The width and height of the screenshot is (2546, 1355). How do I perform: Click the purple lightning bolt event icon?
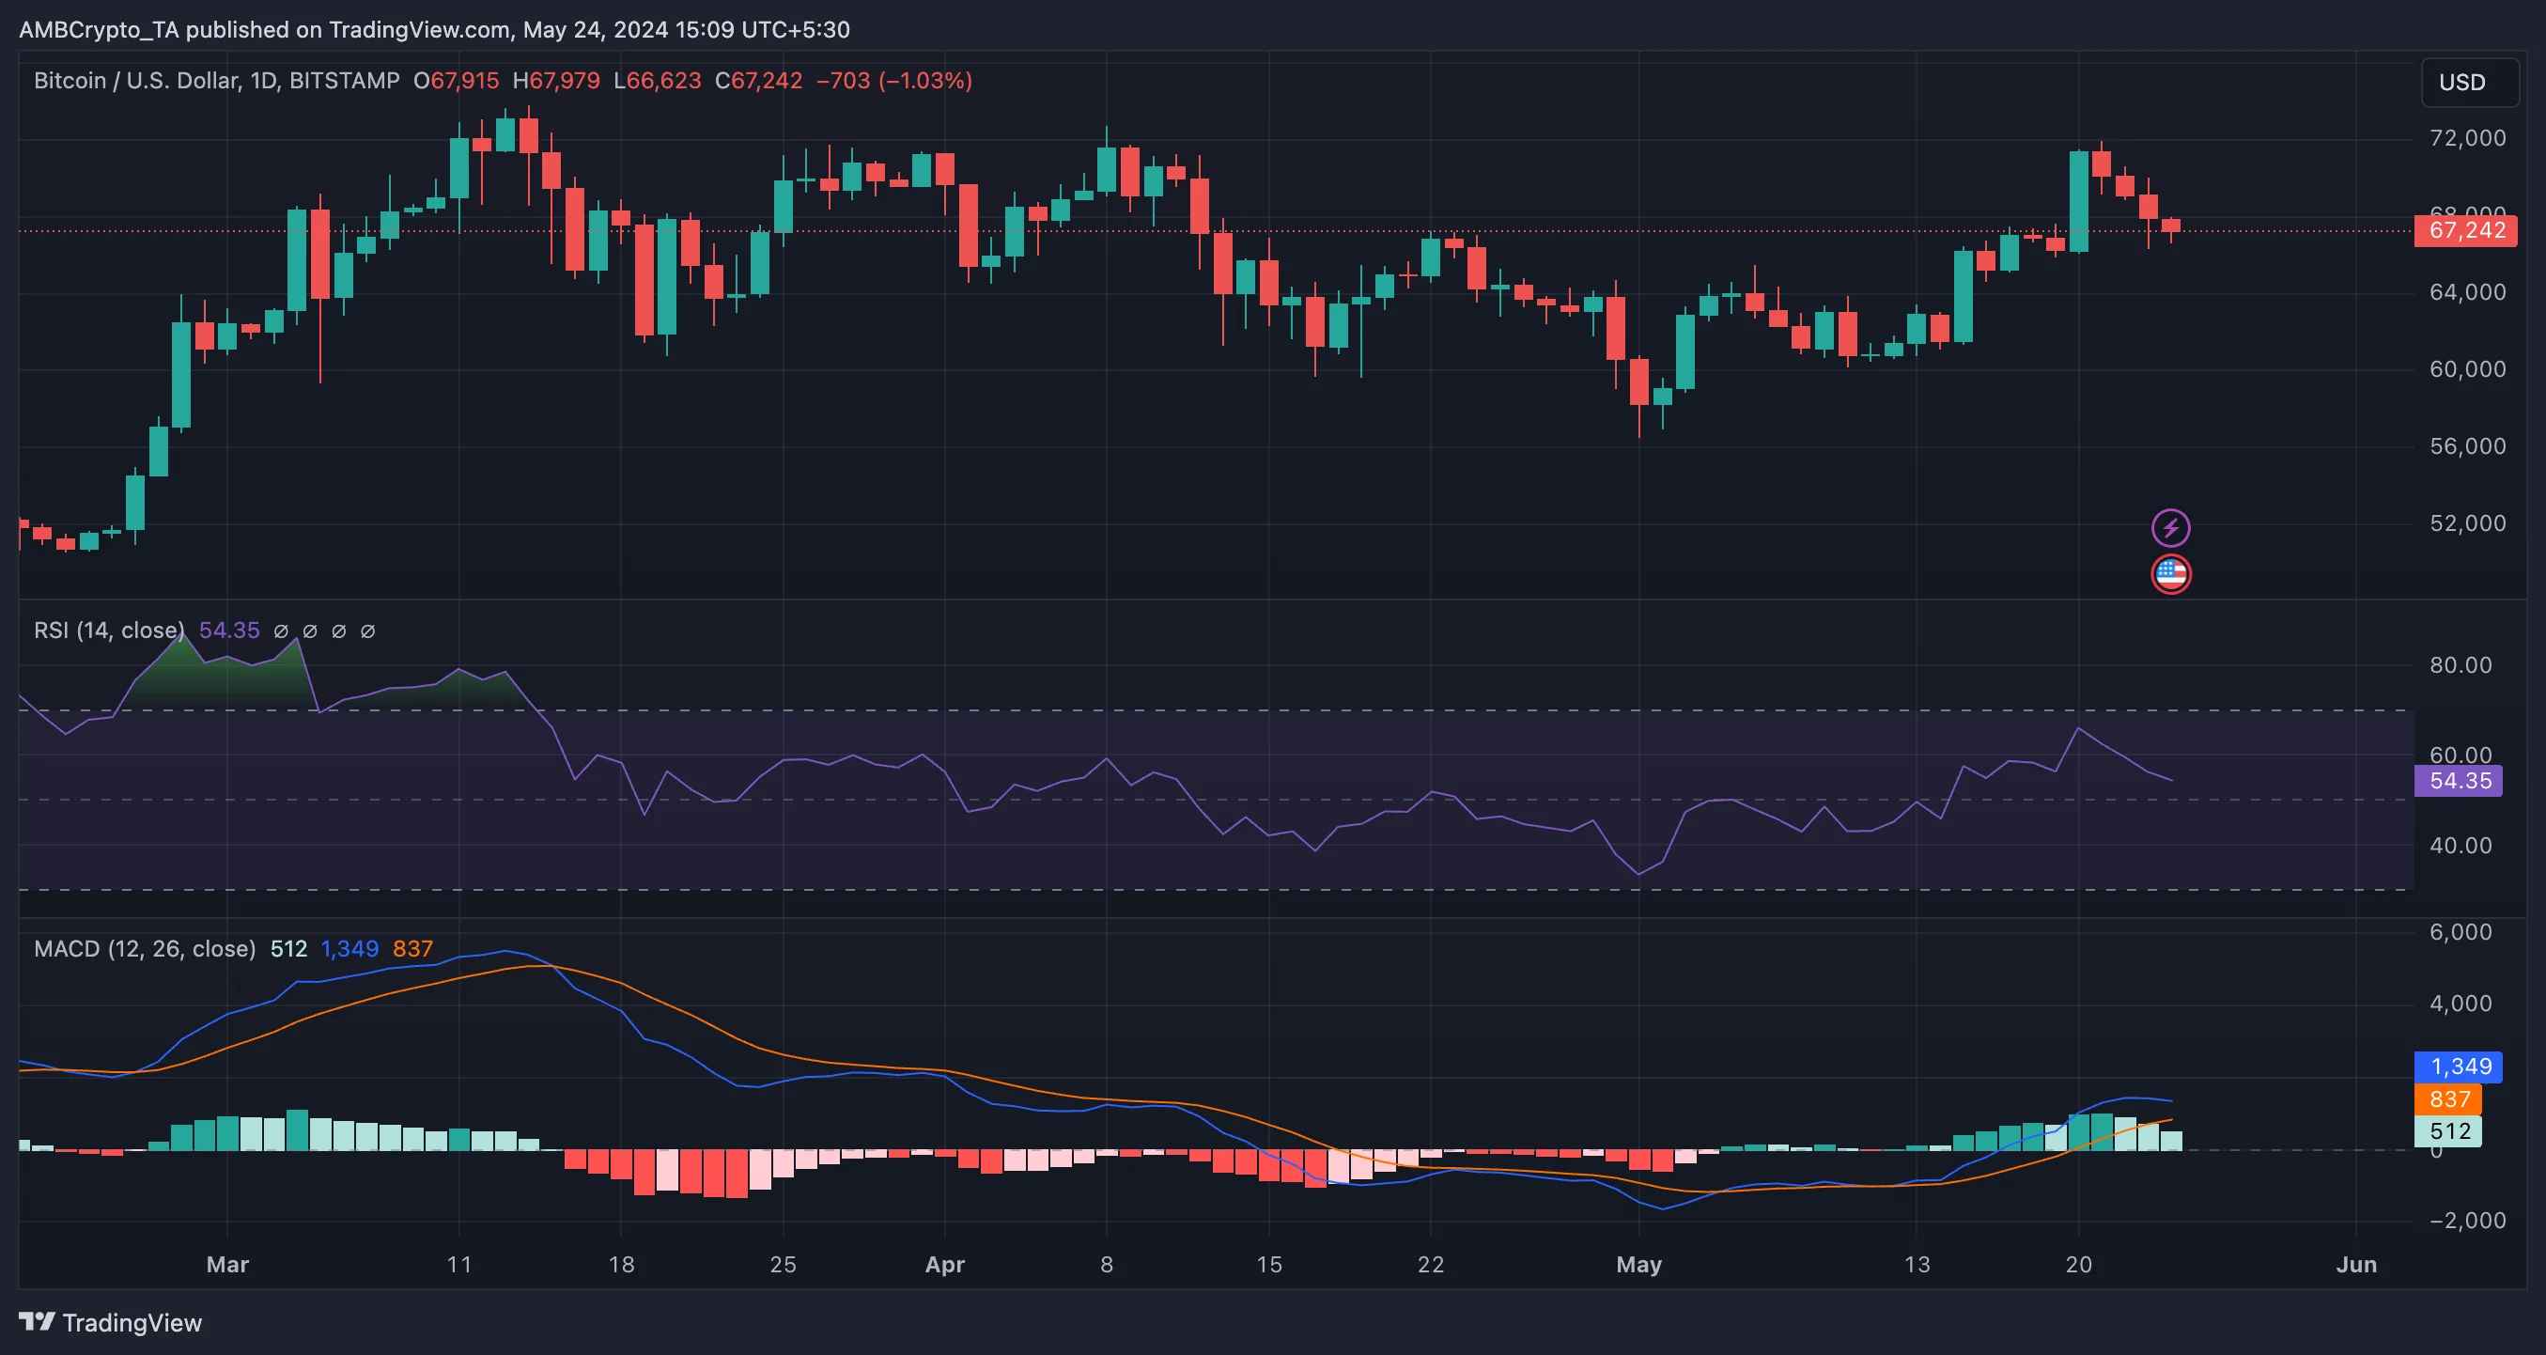[x=2170, y=528]
